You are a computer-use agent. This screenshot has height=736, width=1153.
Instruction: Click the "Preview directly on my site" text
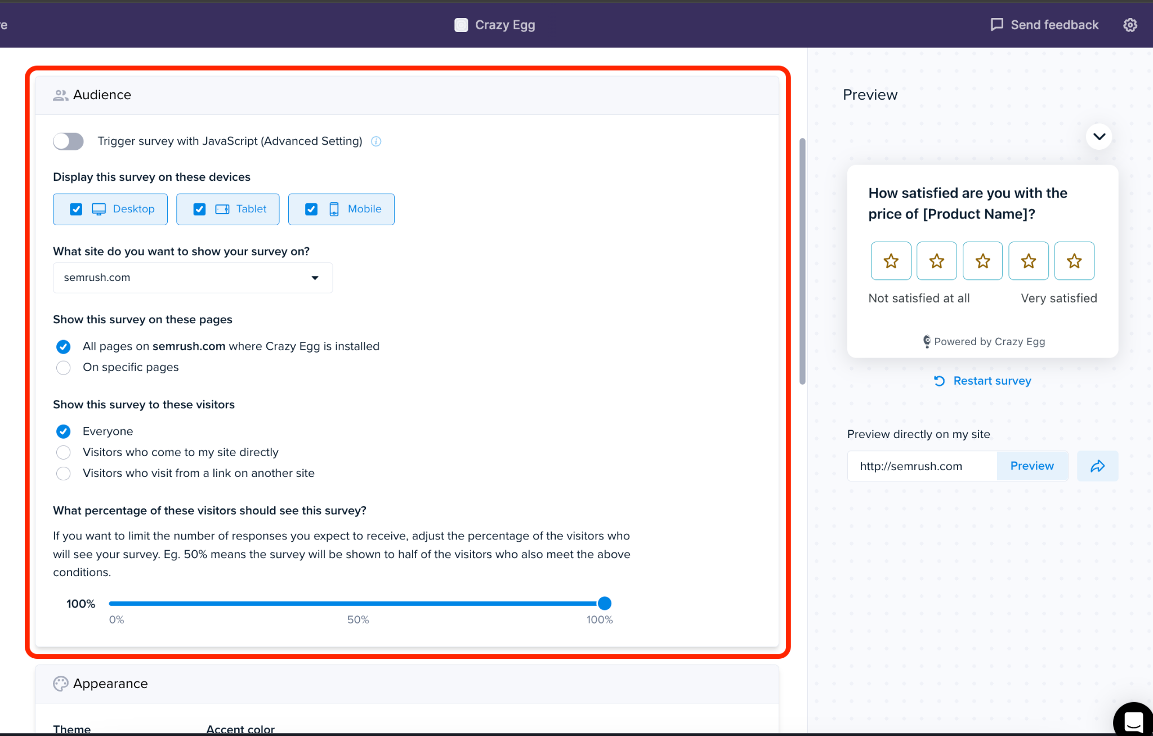click(919, 434)
